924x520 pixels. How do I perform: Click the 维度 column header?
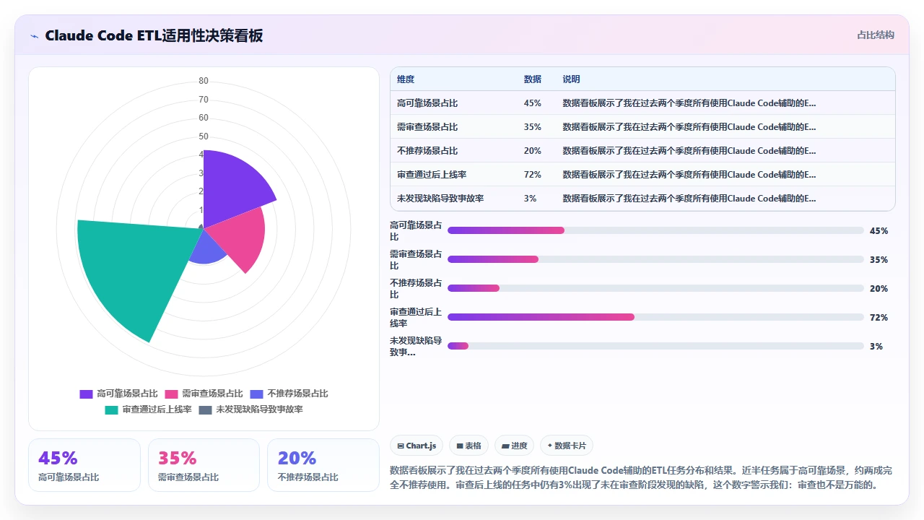point(406,79)
